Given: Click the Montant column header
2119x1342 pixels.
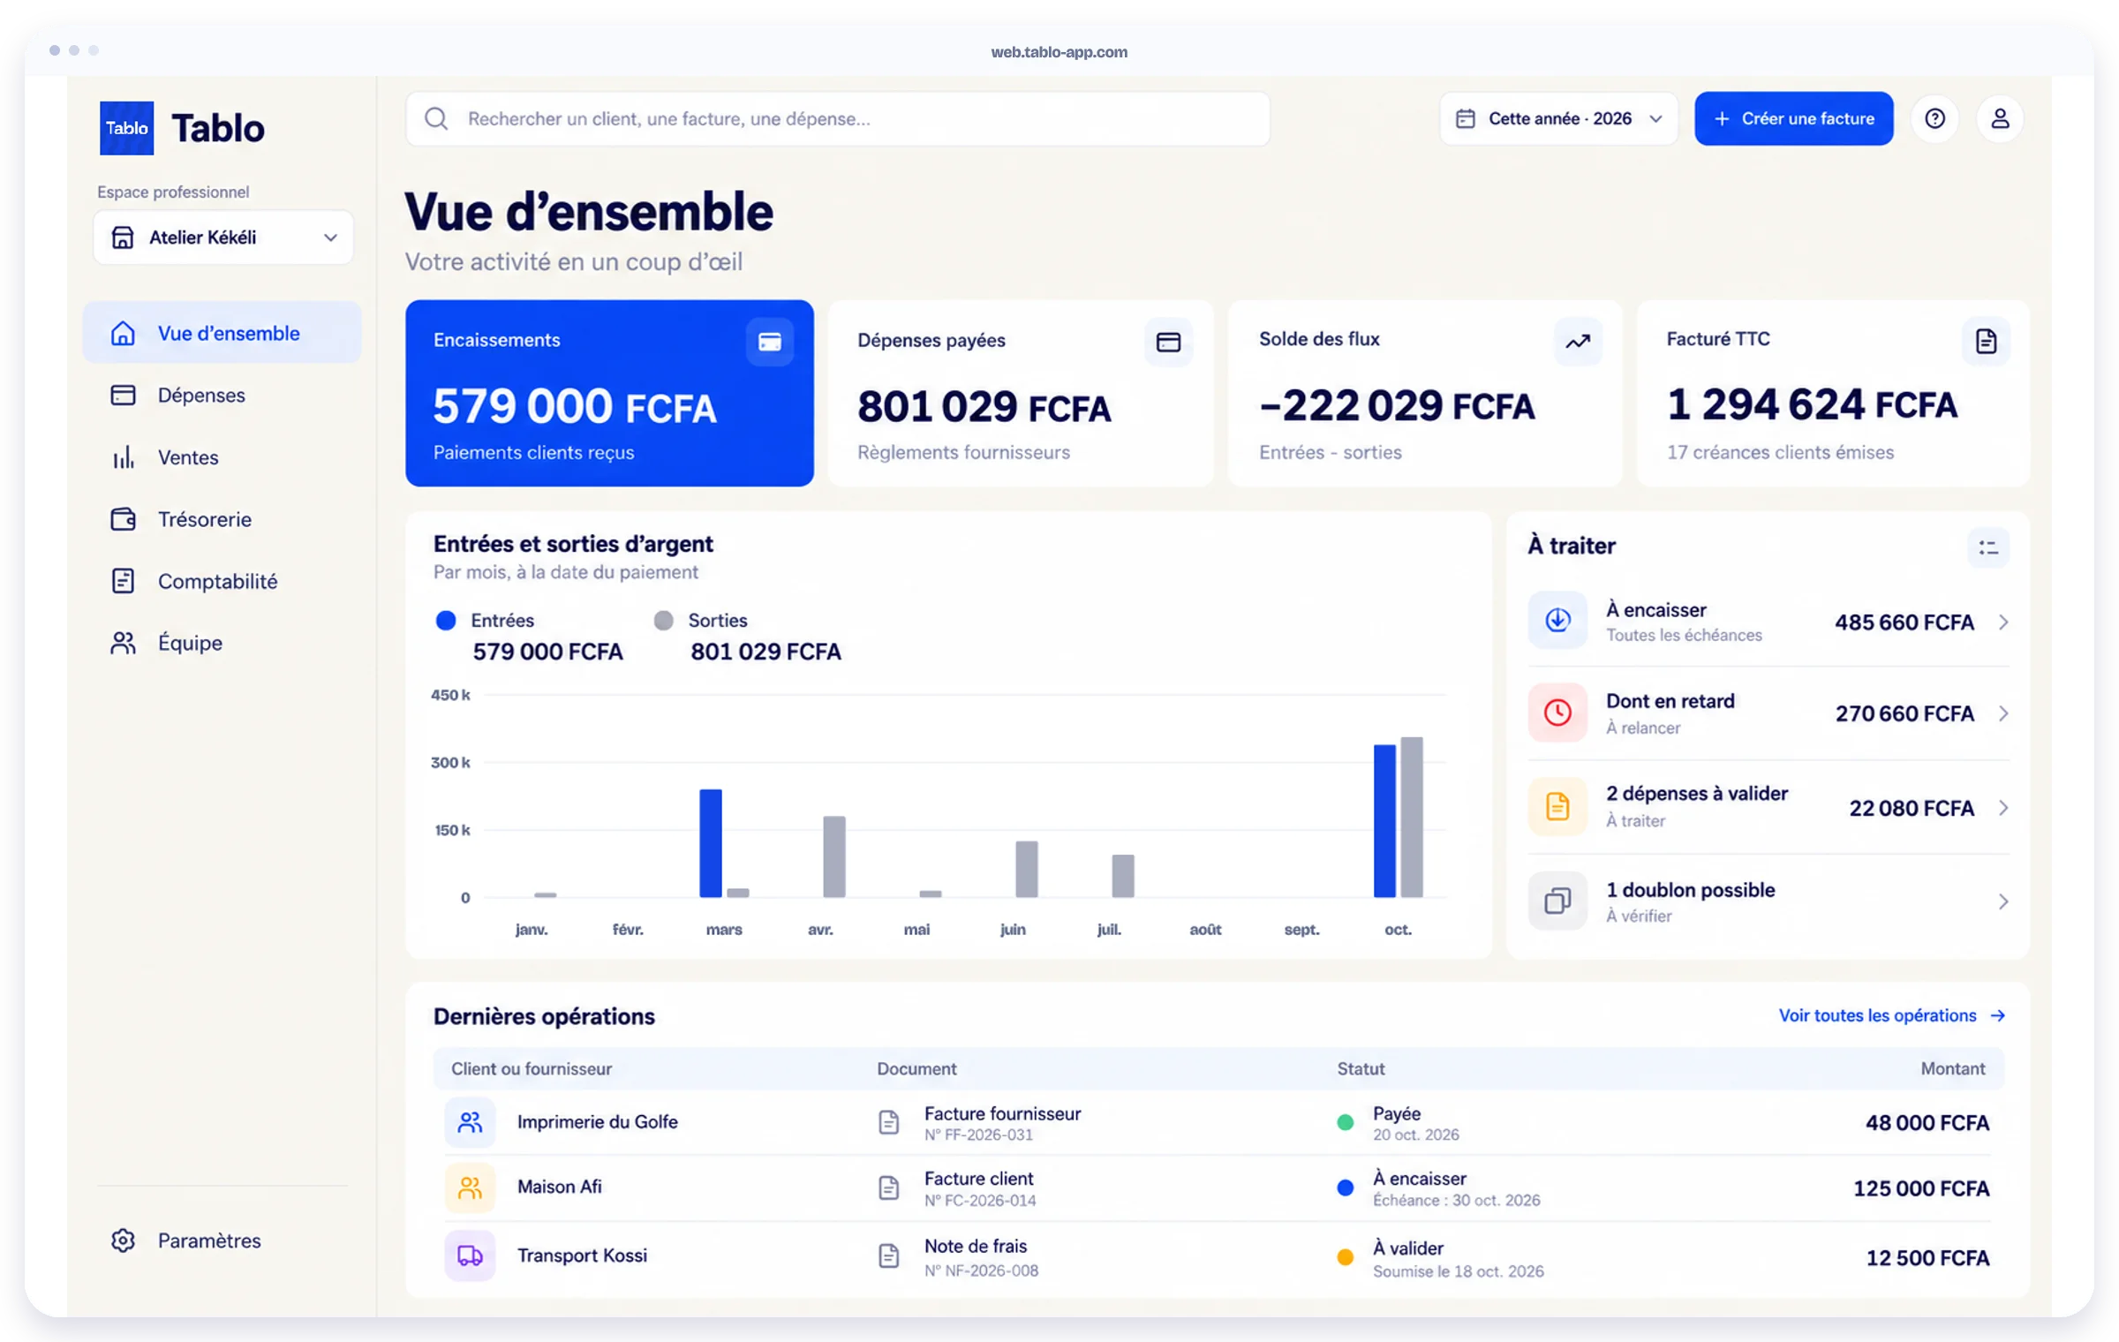Looking at the screenshot, I should pyautogui.click(x=1952, y=1068).
